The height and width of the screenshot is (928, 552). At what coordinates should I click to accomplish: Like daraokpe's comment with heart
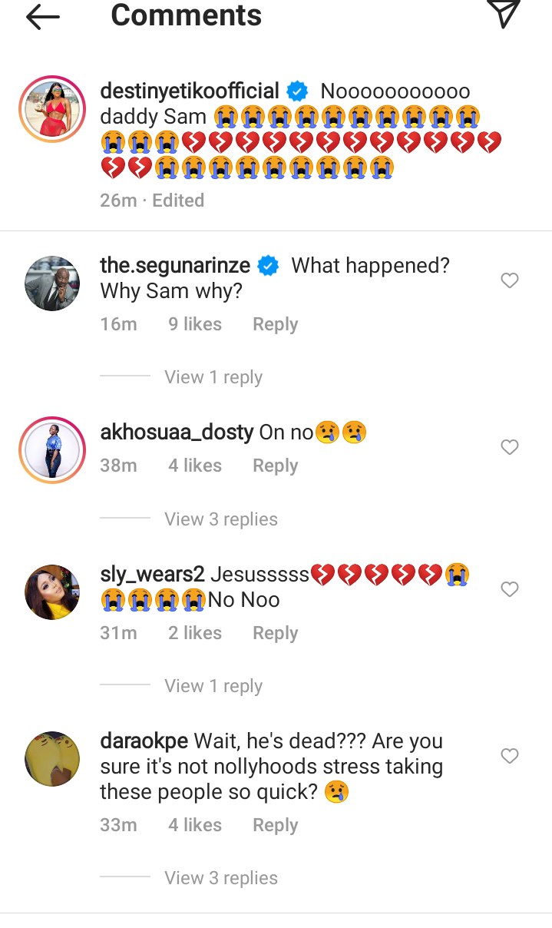510,757
